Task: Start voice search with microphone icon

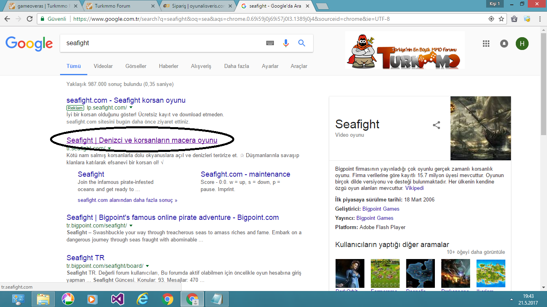Action: click(286, 43)
